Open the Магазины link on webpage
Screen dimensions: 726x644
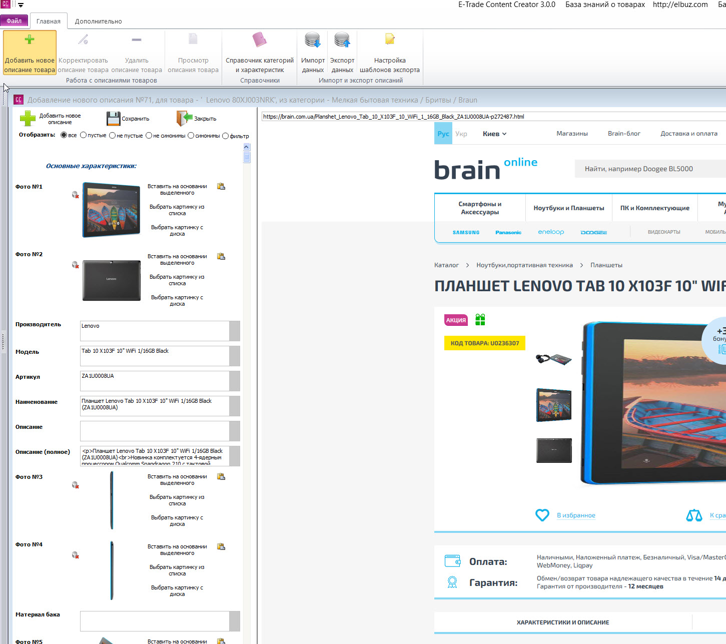[572, 134]
